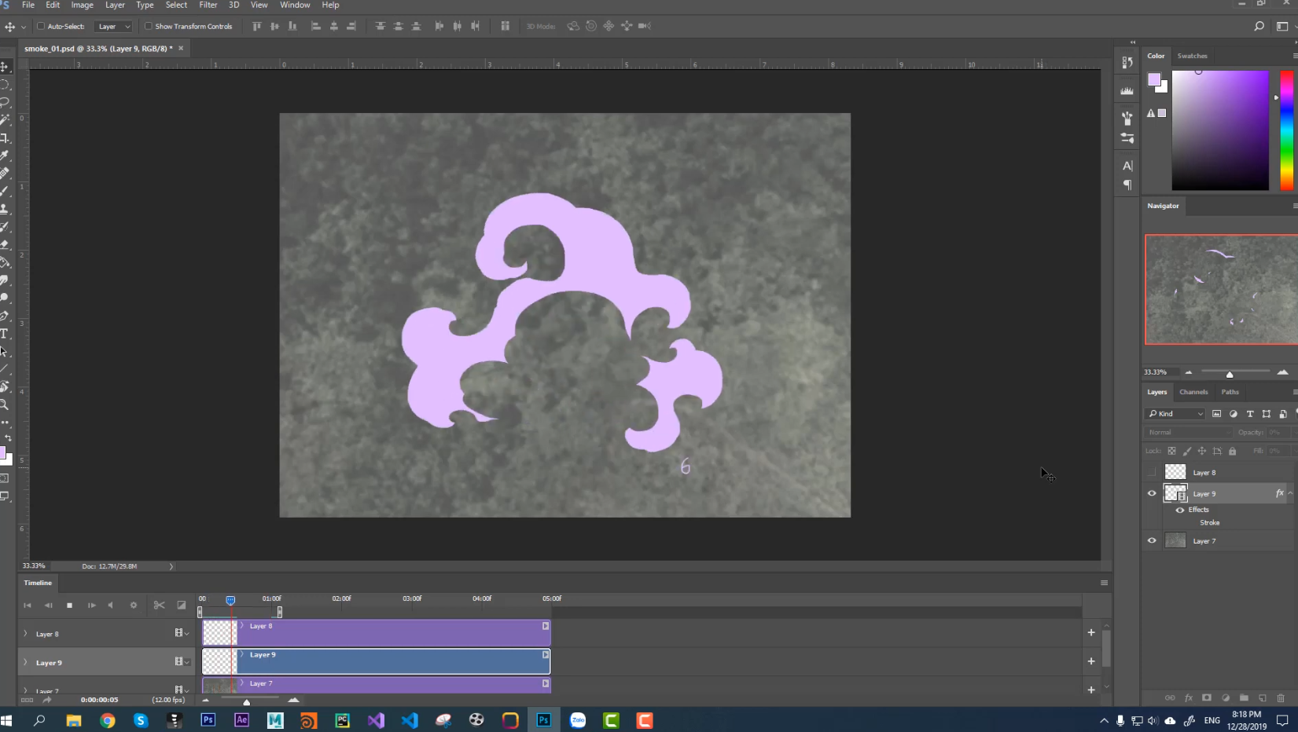Screen dimensions: 1298x732
Task: Create a new adjustment layer
Action: (x=1226, y=697)
